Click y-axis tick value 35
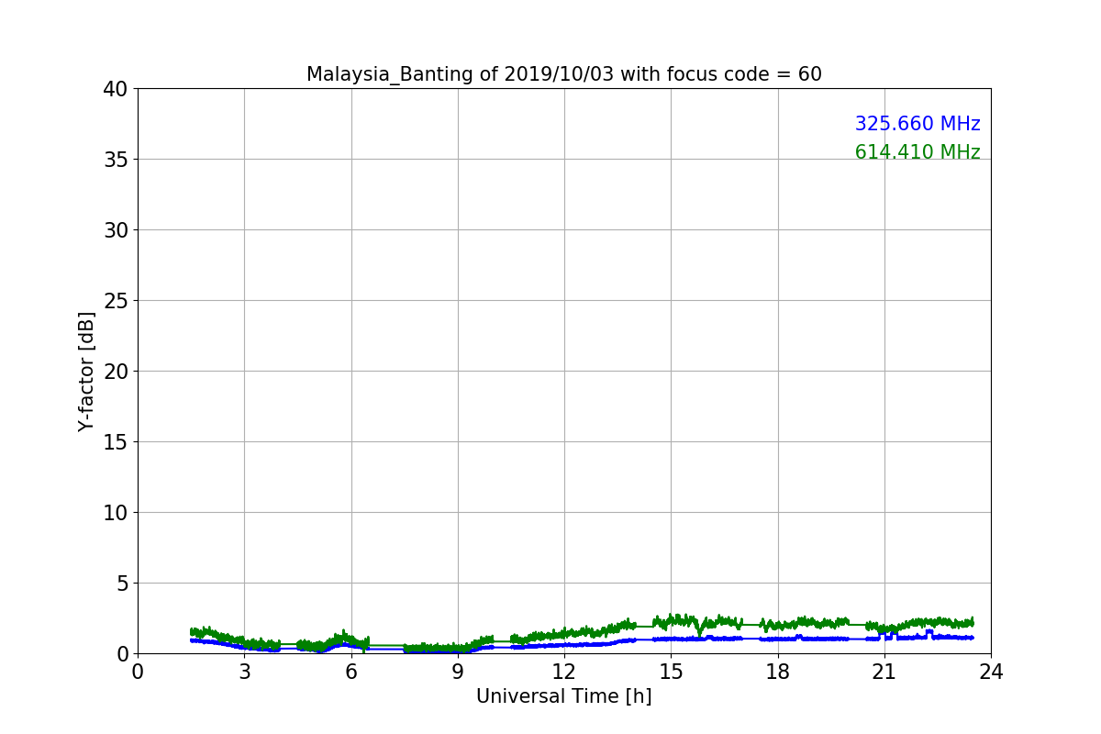Viewport: 1101px width, 734px height. click(x=115, y=160)
